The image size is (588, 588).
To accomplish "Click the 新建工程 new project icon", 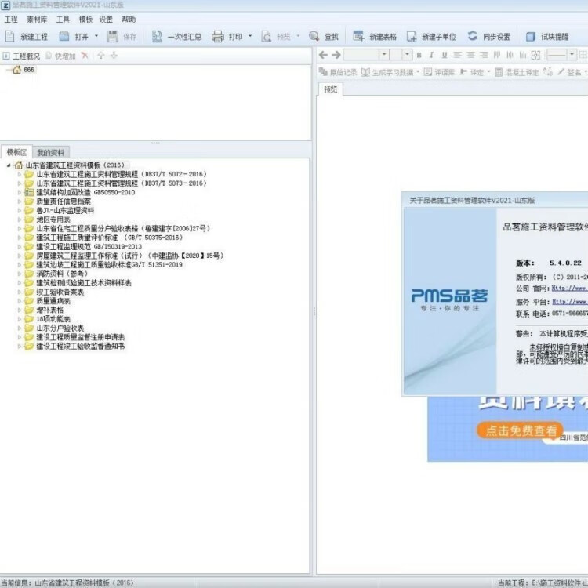I will [9, 36].
